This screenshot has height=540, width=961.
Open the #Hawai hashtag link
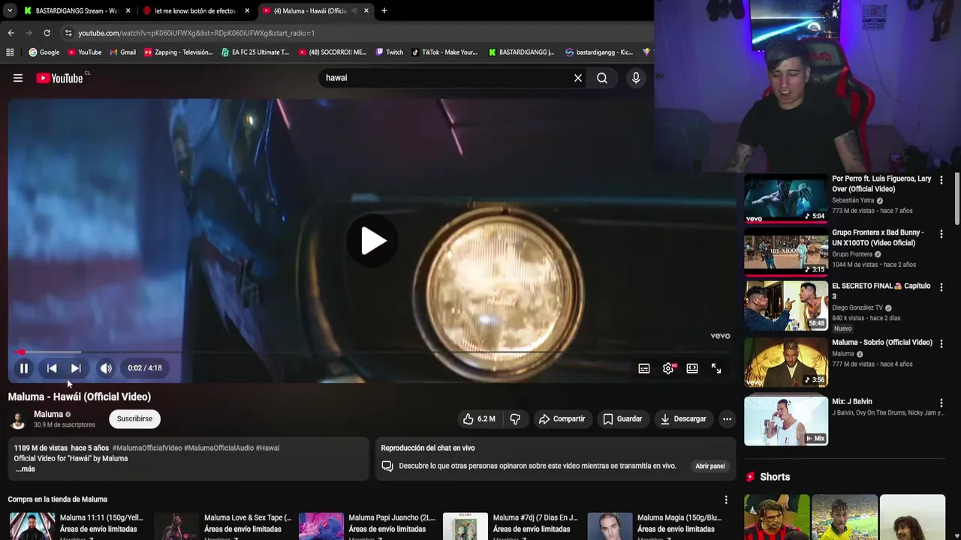267,448
